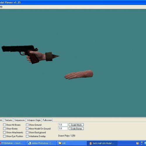
Task: Open Adobe Photoshop from the taskbar
Action: click(x=41, y=143)
